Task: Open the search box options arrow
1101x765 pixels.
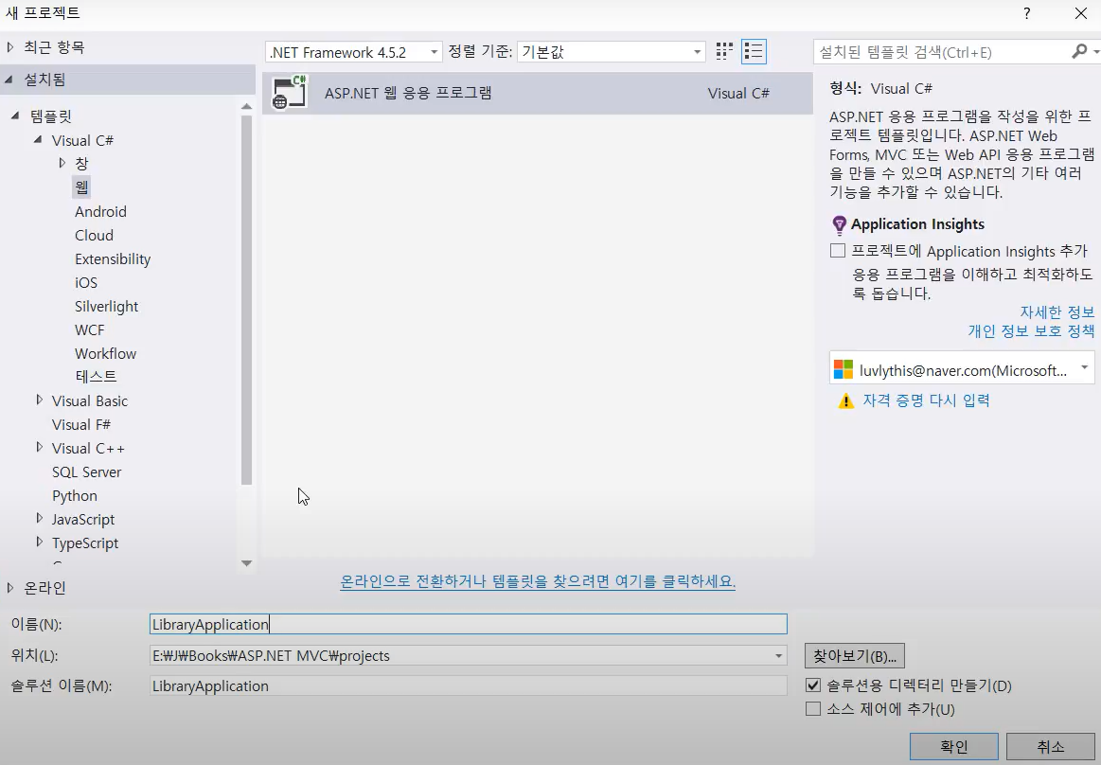Action: [x=1095, y=50]
